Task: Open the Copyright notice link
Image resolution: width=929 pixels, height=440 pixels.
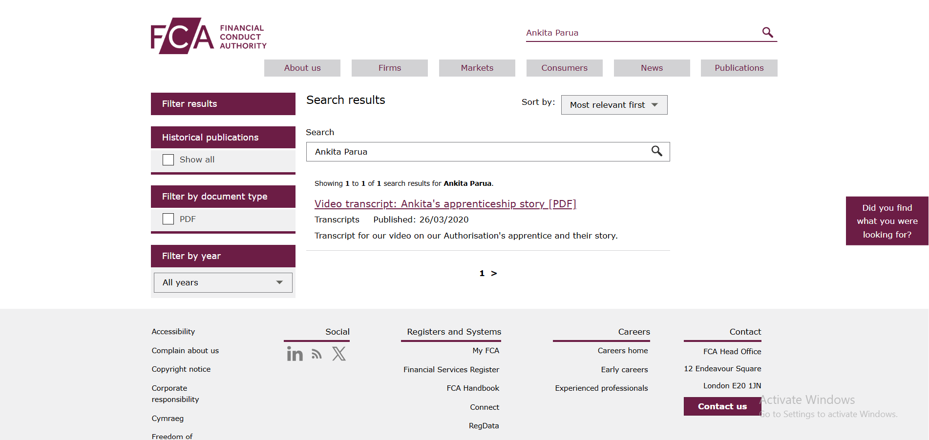Action: [181, 369]
